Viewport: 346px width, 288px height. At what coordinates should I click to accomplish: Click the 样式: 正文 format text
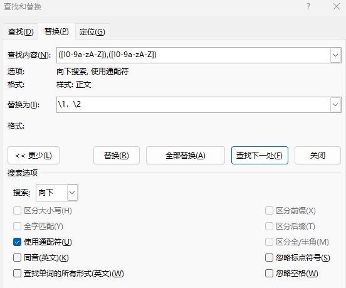[74, 85]
